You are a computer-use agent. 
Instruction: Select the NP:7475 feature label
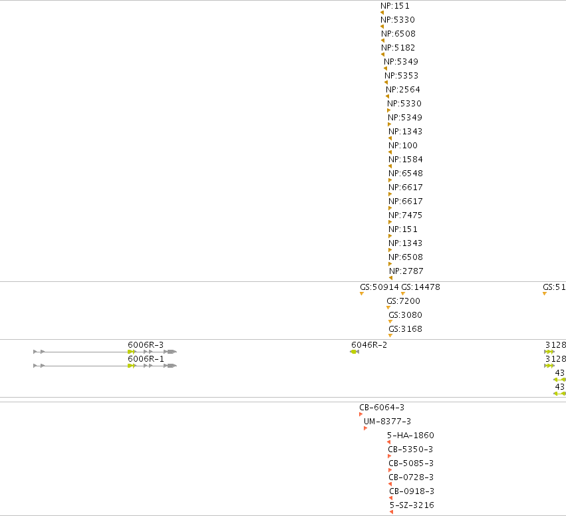405,215
